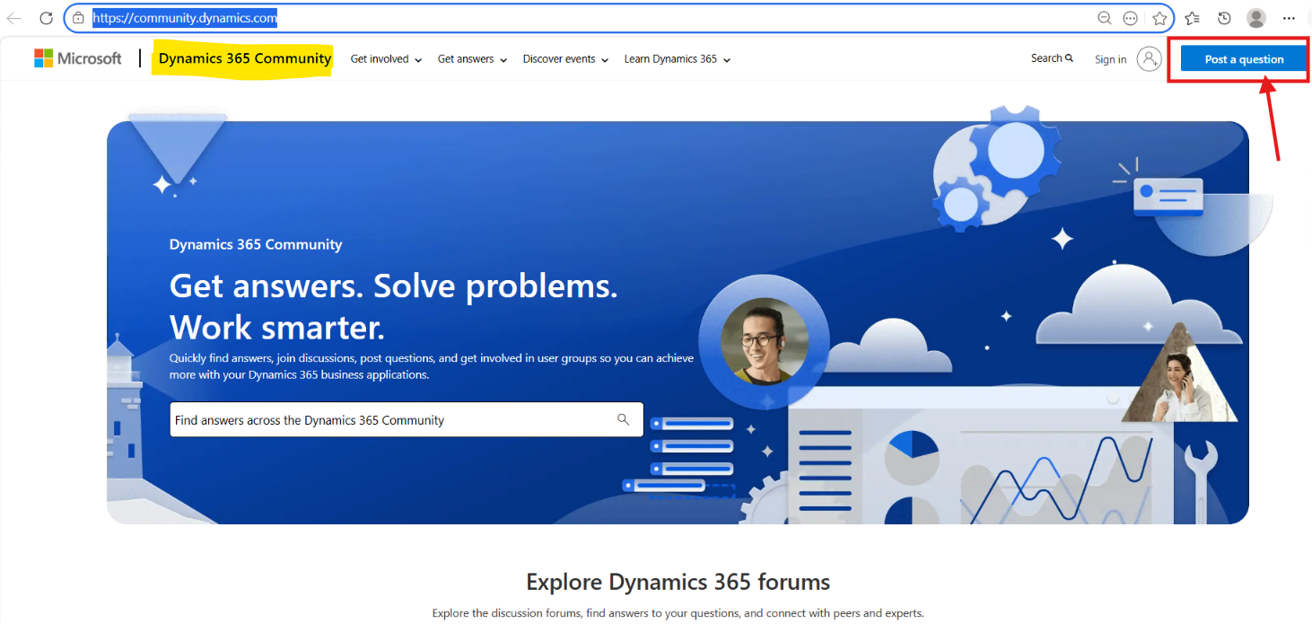1312x624 pixels.
Task: Open the favorites list icon
Action: point(1192,18)
